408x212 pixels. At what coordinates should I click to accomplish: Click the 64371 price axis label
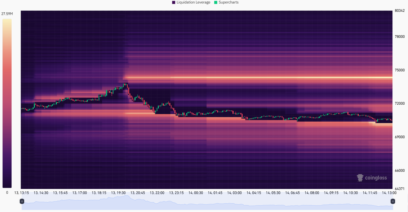(x=400, y=189)
